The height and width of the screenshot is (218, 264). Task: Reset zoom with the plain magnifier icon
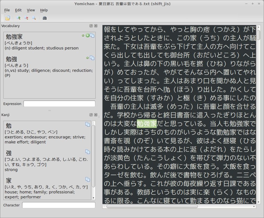pos(34,18)
